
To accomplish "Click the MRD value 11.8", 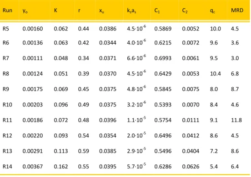I will tap(236, 120).
